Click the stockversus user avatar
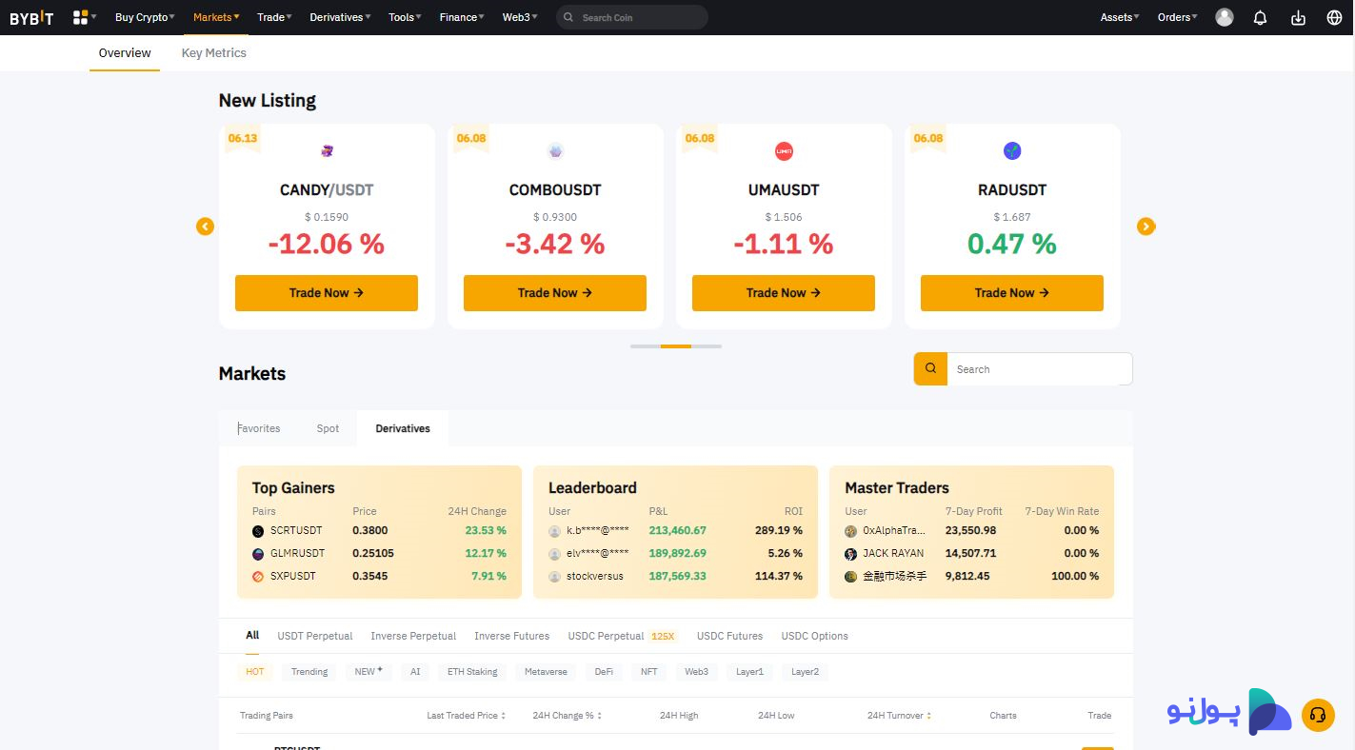 555,577
